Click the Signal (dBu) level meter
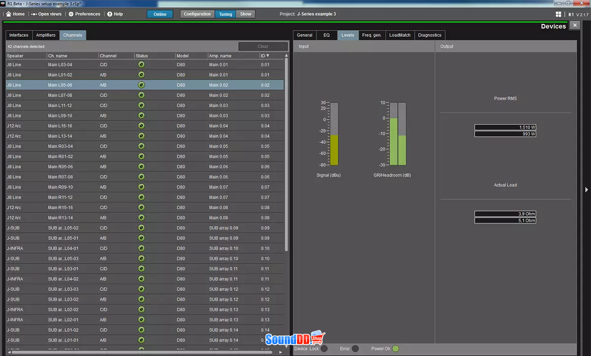This screenshot has width=591, height=356. click(x=334, y=134)
